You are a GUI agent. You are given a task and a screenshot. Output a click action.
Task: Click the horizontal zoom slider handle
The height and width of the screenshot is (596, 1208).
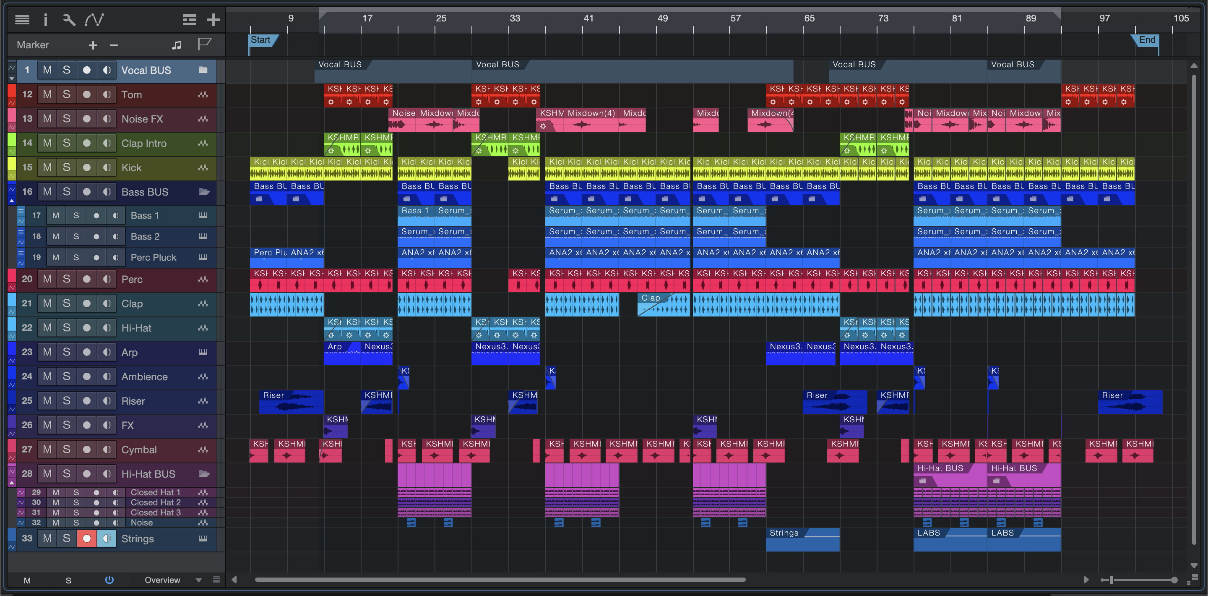(x=1111, y=580)
